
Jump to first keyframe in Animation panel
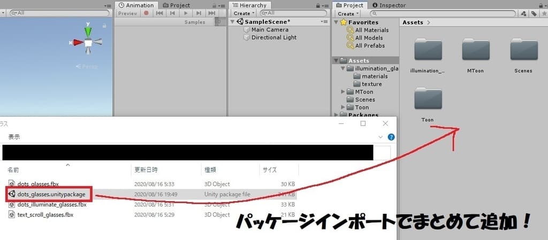click(x=159, y=13)
